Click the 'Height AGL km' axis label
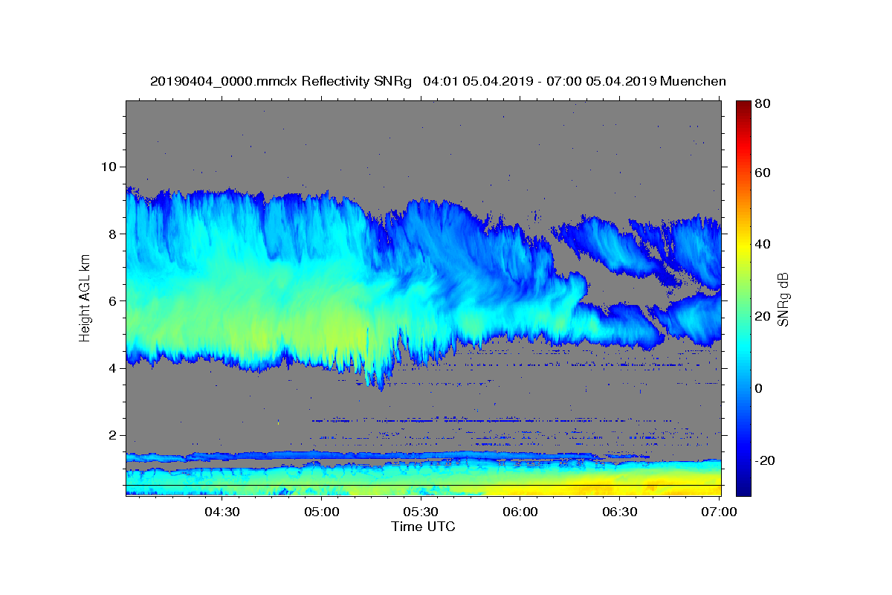 click(85, 298)
